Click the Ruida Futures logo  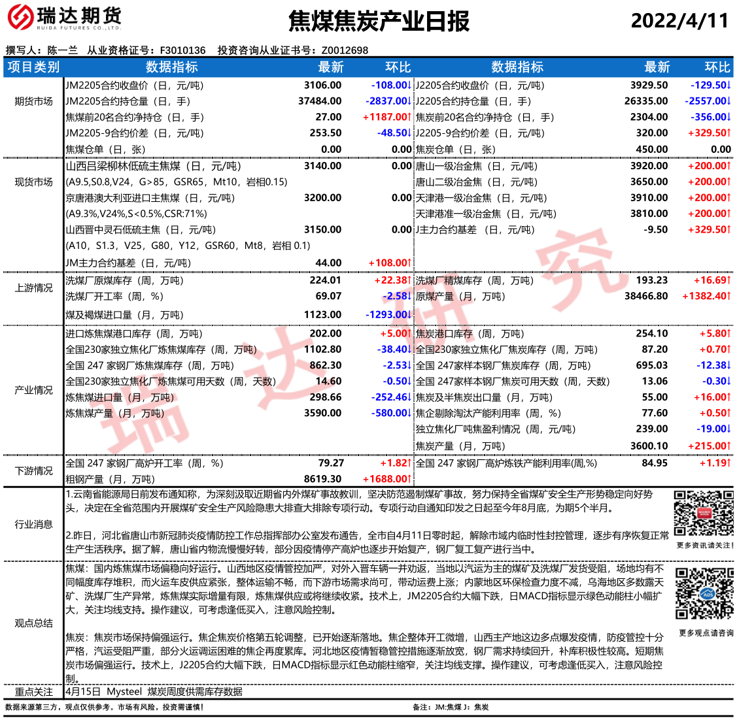tap(64, 18)
